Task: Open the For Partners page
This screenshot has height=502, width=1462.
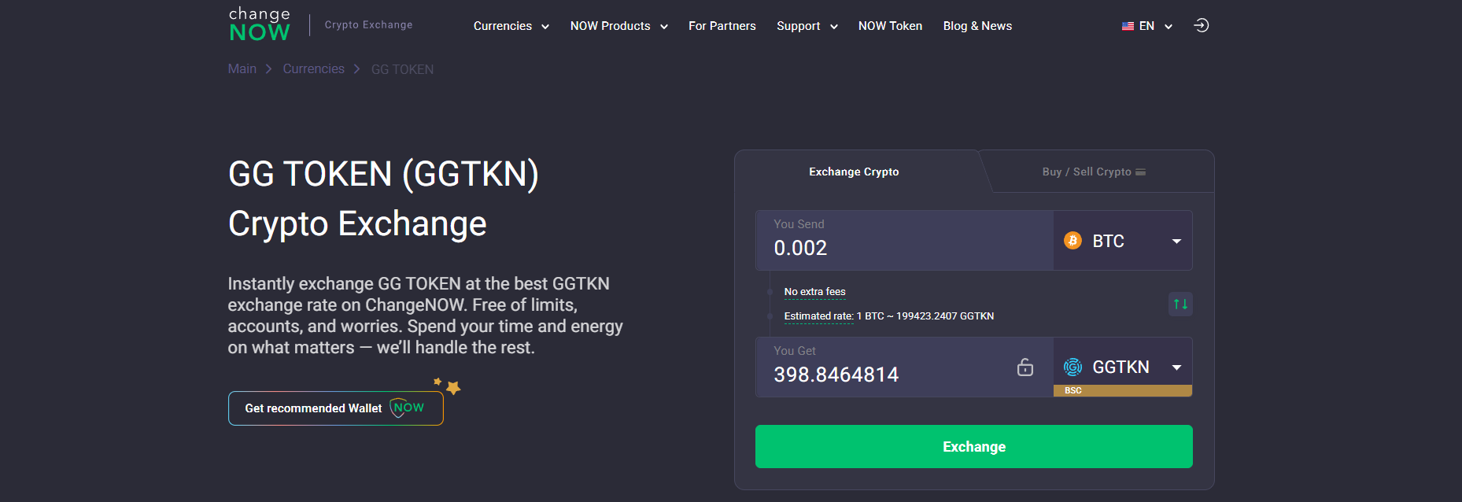Action: tap(722, 26)
